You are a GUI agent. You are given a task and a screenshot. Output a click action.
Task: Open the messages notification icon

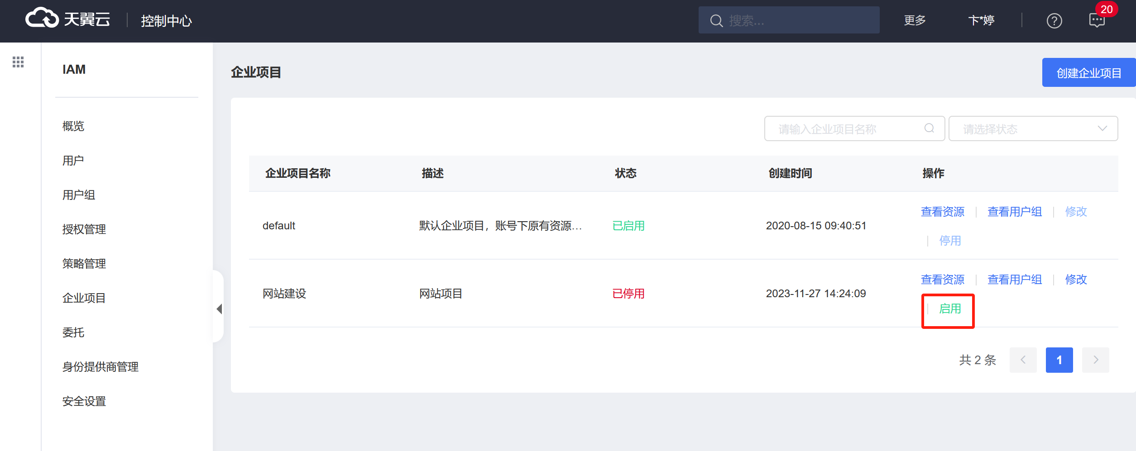click(1097, 20)
